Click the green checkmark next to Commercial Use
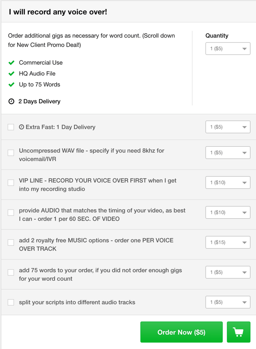The width and height of the screenshot is (256, 349). point(11,62)
